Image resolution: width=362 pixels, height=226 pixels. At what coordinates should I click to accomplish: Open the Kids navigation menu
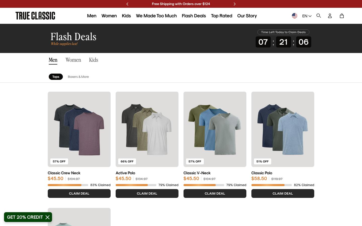126,16
